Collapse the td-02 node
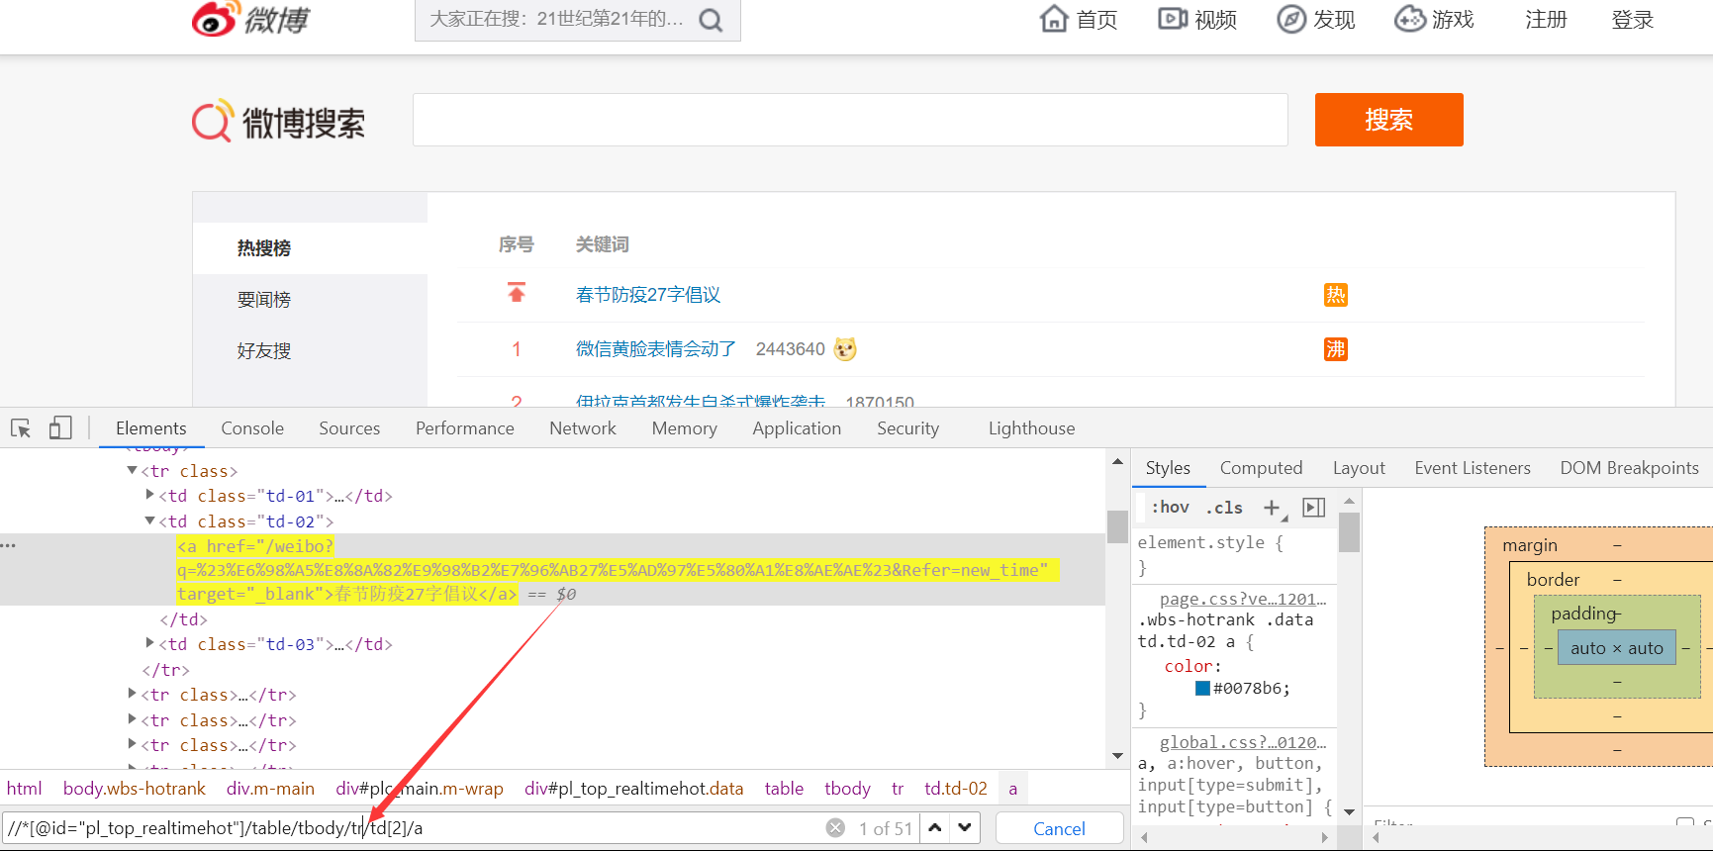The image size is (1713, 851). click(149, 520)
